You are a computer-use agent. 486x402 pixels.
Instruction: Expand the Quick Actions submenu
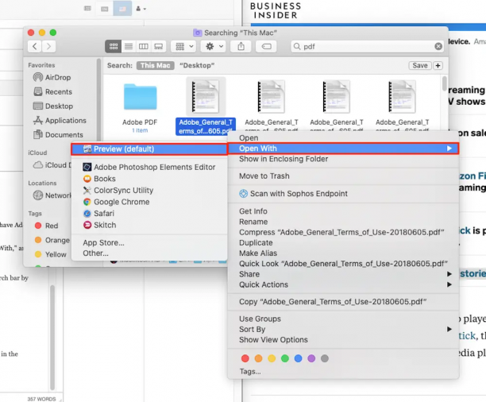coord(343,284)
